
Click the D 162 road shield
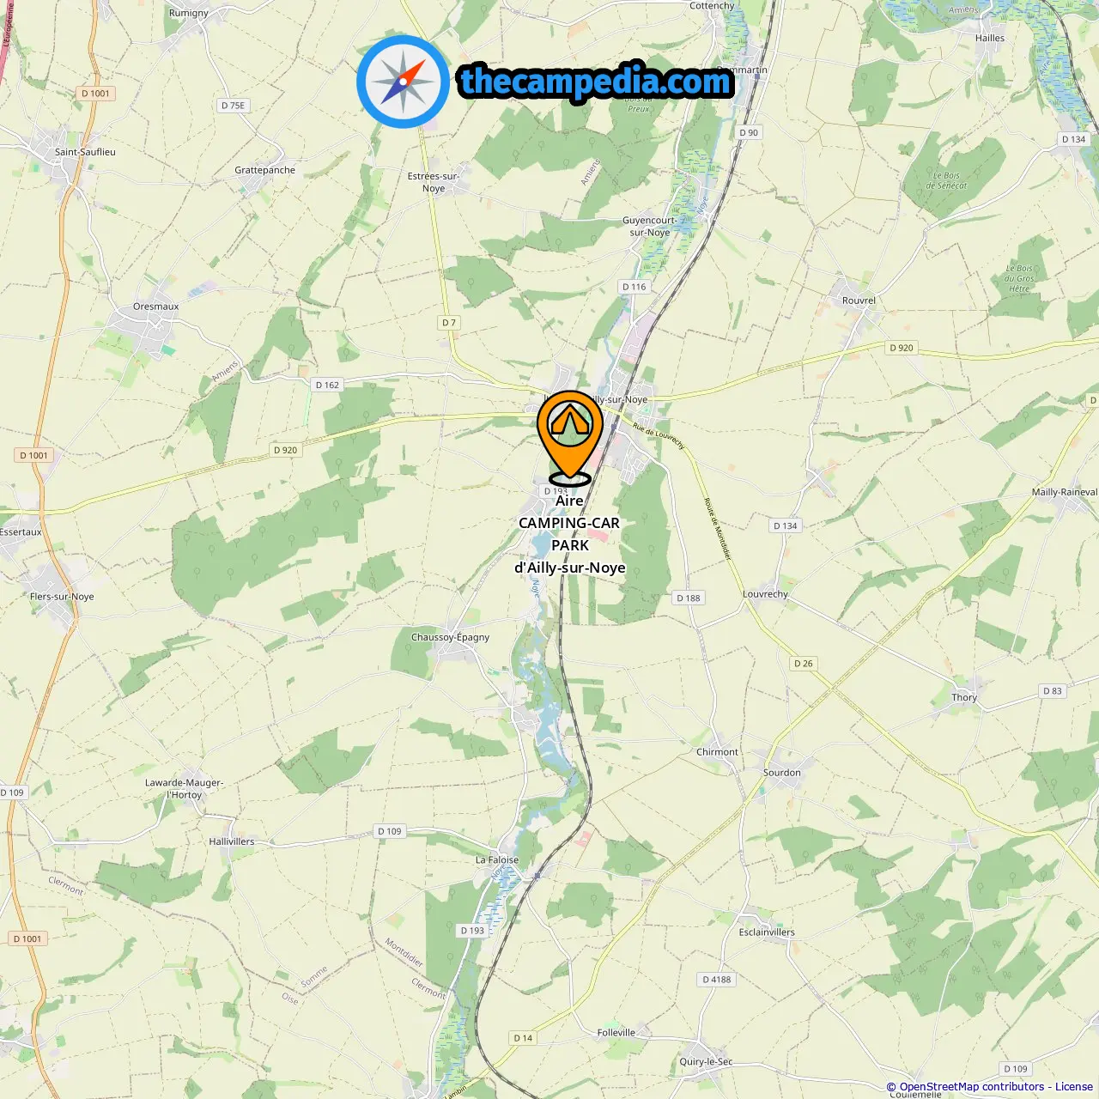click(x=327, y=386)
